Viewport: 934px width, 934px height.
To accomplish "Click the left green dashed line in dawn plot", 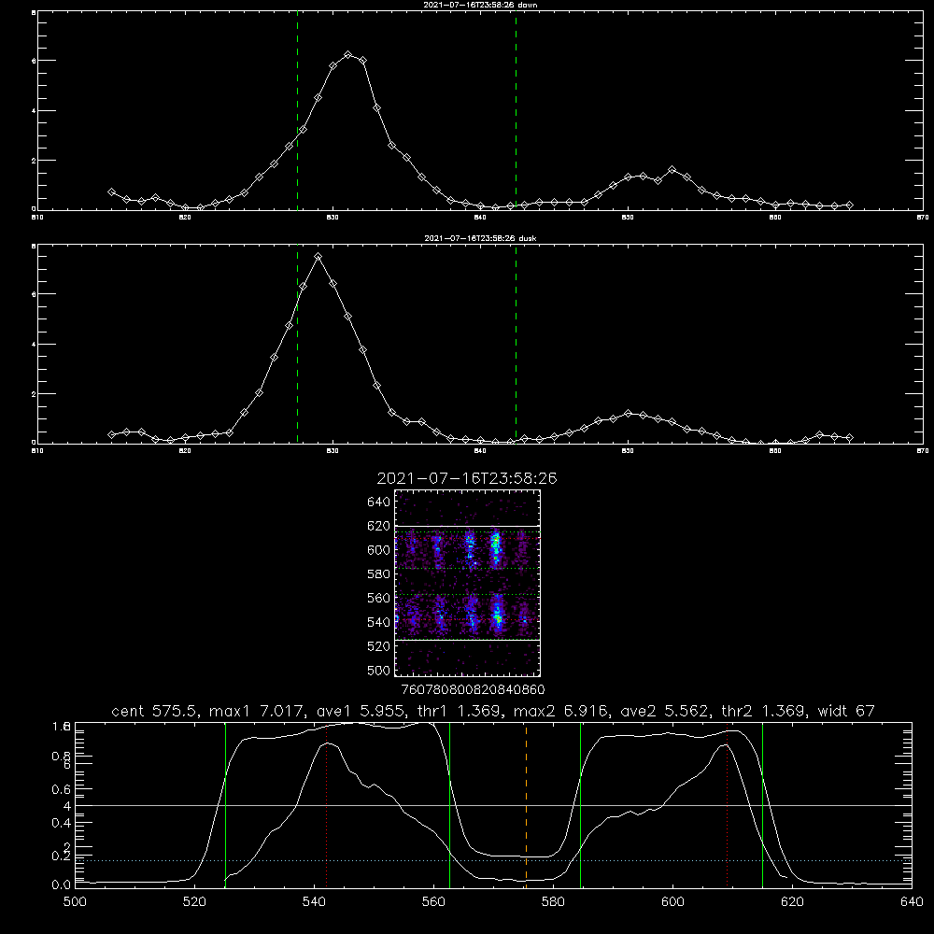I will (297, 113).
